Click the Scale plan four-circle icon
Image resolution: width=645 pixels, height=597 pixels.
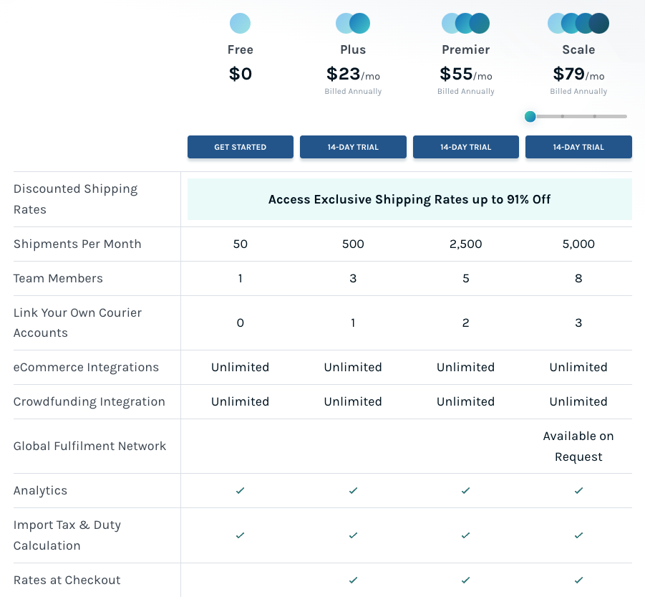(578, 24)
